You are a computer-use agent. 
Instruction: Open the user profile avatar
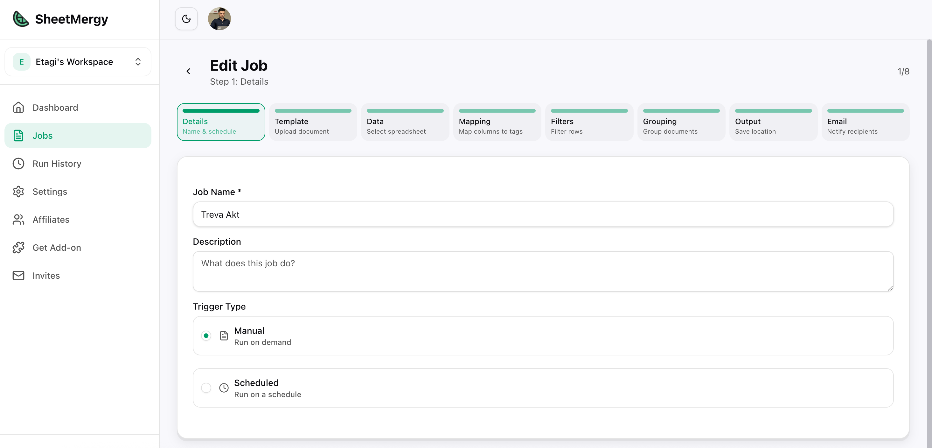[x=219, y=19]
